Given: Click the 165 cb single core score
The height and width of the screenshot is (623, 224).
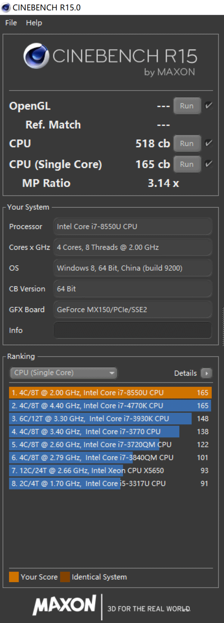Looking at the screenshot, I should pos(153,164).
